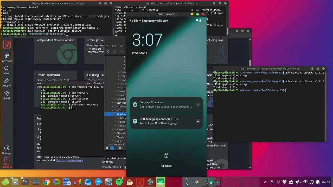Select the void folder in the tree
Screen dimensions: 333x187
tap(119, 141)
